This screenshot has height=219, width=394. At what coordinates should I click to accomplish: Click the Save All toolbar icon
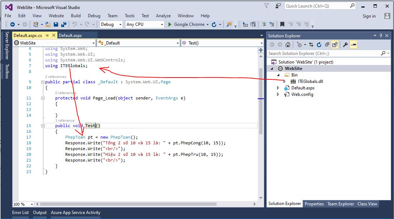[64, 24]
